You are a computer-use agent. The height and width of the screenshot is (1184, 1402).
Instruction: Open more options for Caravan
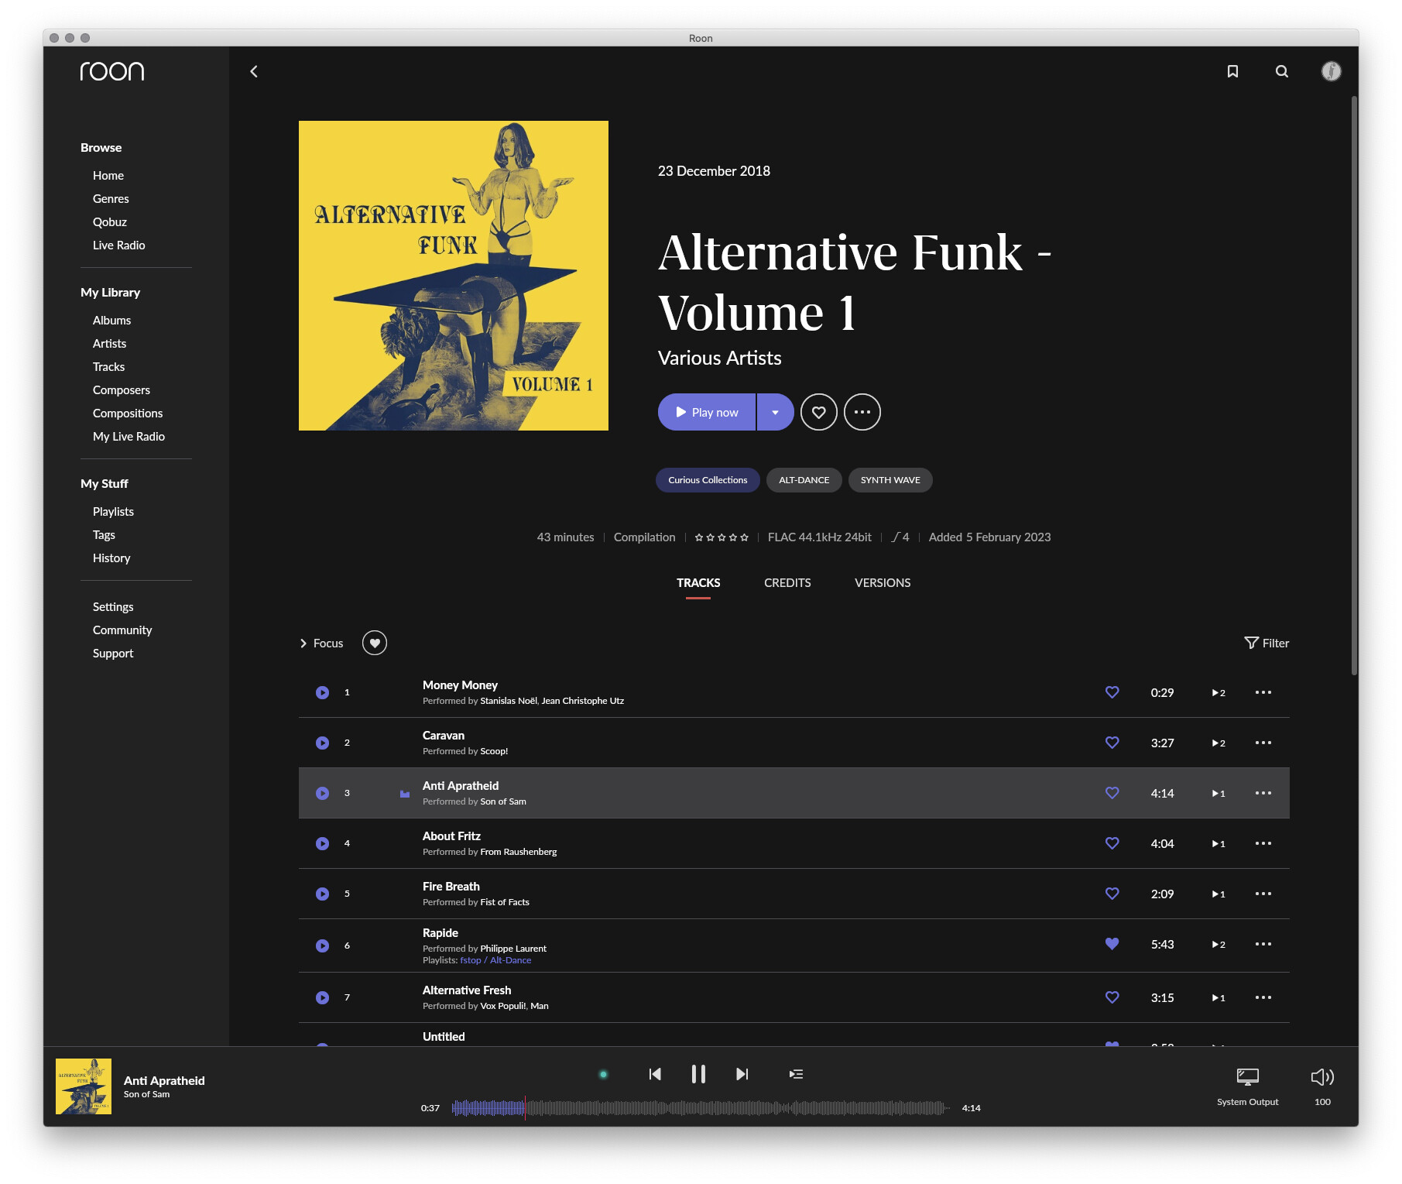coord(1263,743)
